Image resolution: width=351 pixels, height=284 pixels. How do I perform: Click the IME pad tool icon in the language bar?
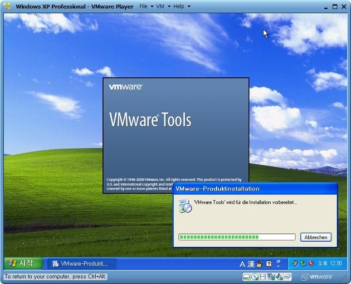259,264
